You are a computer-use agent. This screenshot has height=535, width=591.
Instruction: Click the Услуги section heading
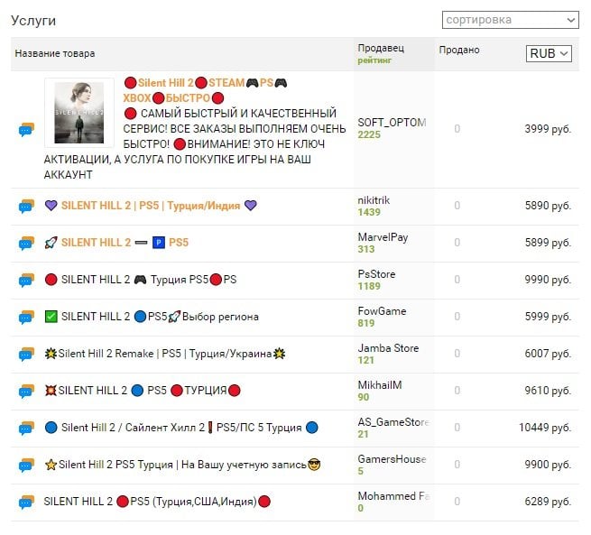33,21
